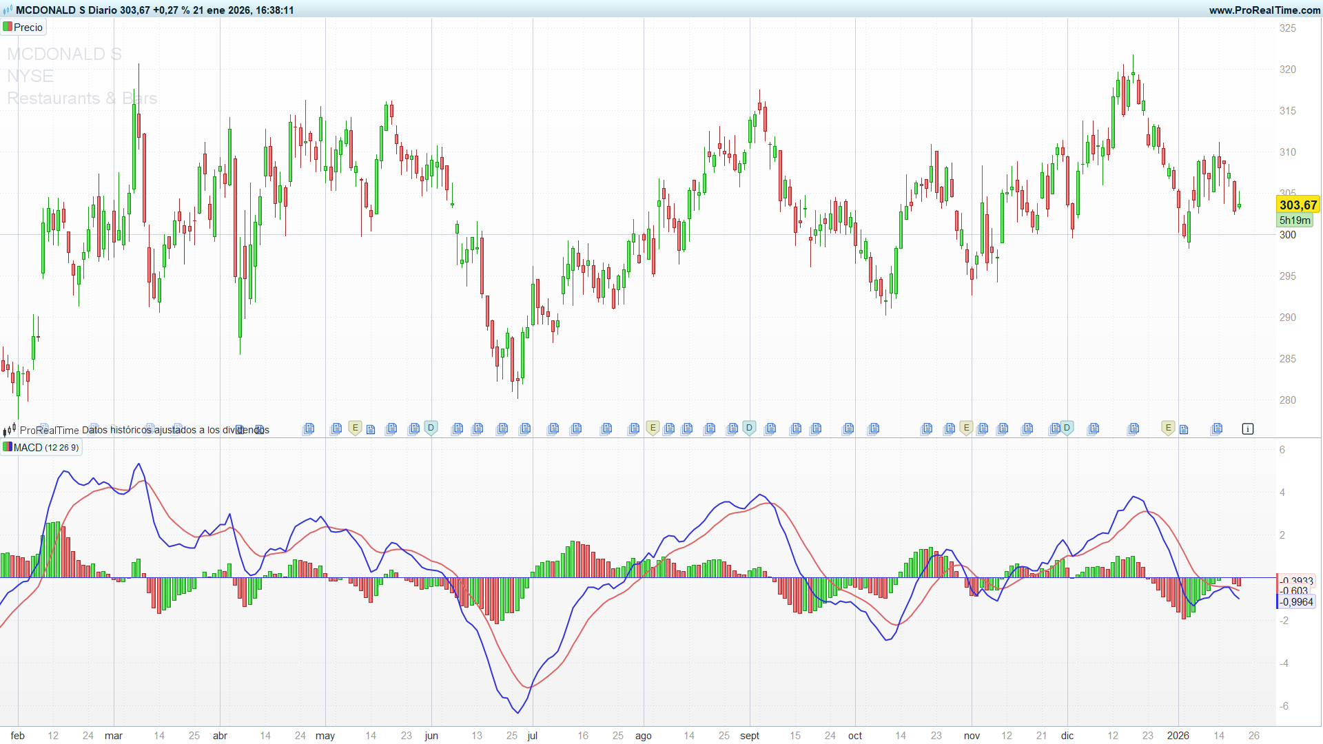Click the 'Datos históricos ajustados a los dividendos' note

point(176,430)
